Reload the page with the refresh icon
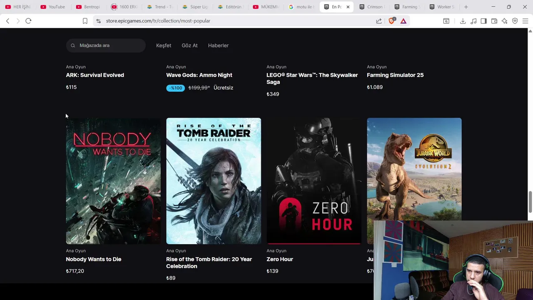Image resolution: width=533 pixels, height=300 pixels. (28, 21)
